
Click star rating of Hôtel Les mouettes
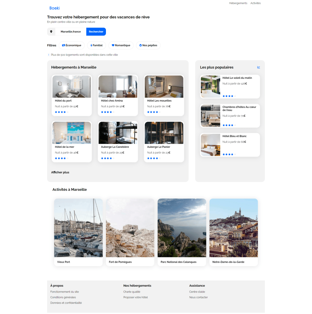pos(154,112)
